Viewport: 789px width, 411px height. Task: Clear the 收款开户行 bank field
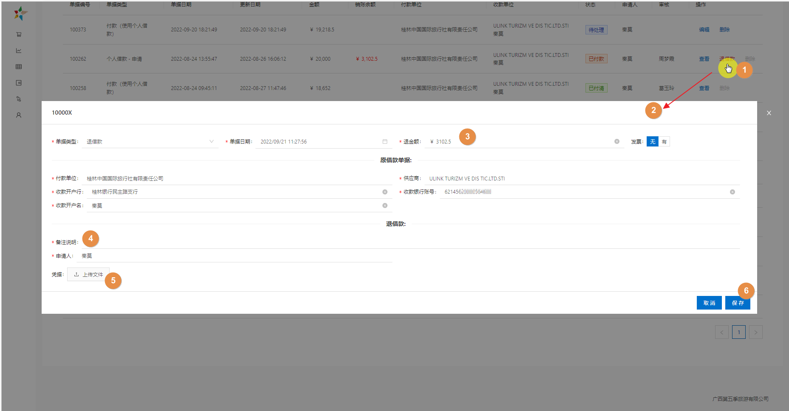pyautogui.click(x=385, y=192)
